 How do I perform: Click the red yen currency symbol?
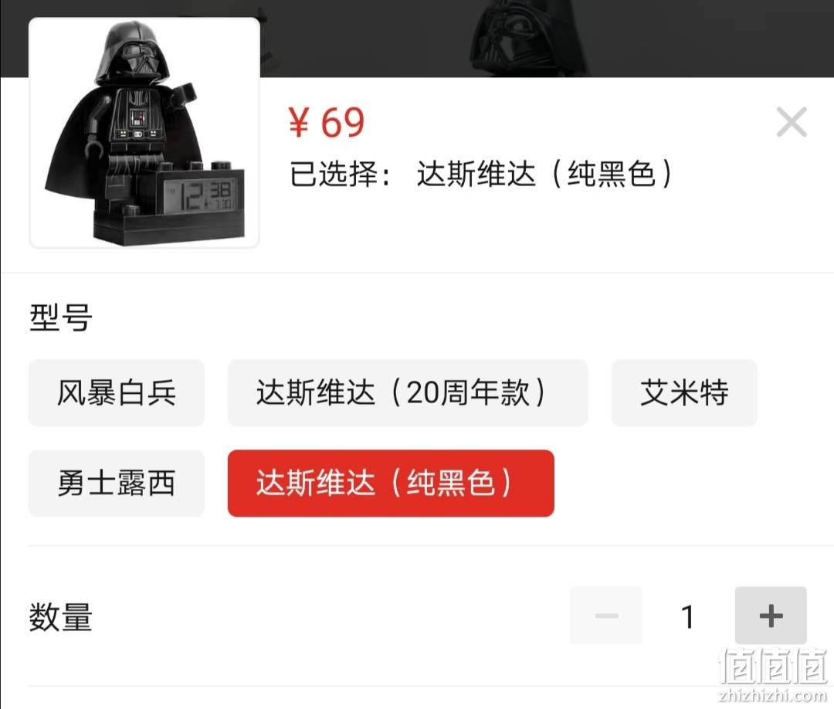point(299,122)
